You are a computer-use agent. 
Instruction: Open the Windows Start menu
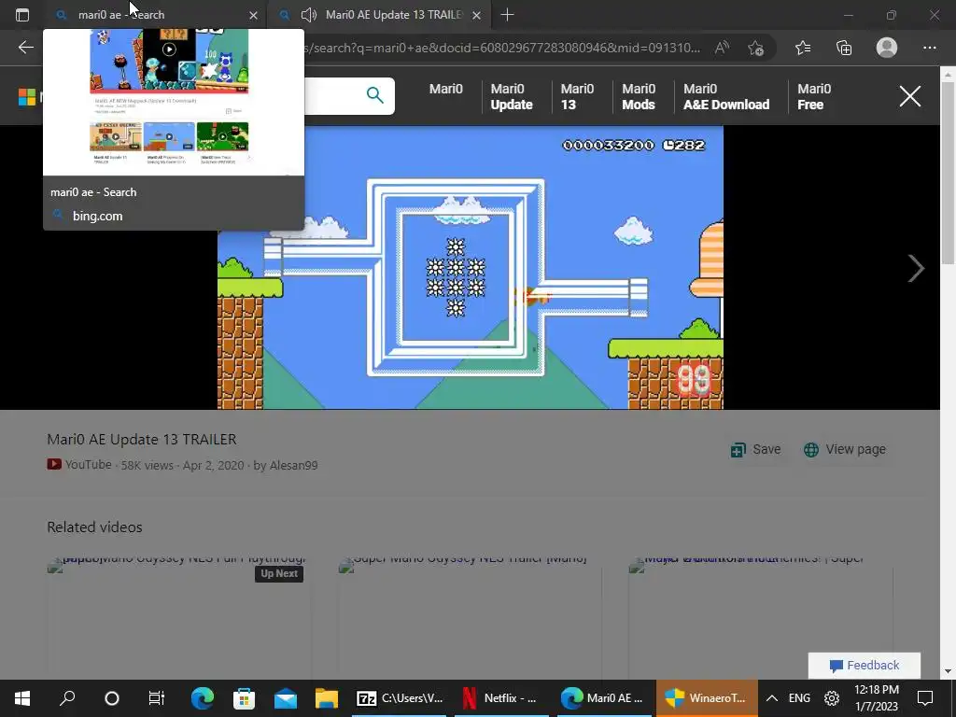[x=22, y=698]
